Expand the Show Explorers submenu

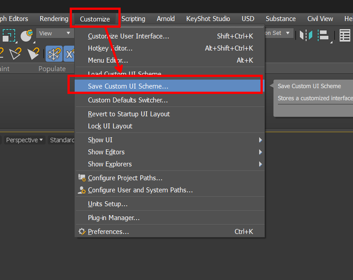pyautogui.click(x=170, y=164)
